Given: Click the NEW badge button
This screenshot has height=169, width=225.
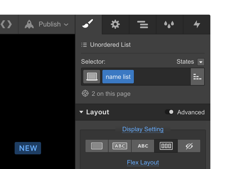Looking at the screenshot, I should point(28,148).
